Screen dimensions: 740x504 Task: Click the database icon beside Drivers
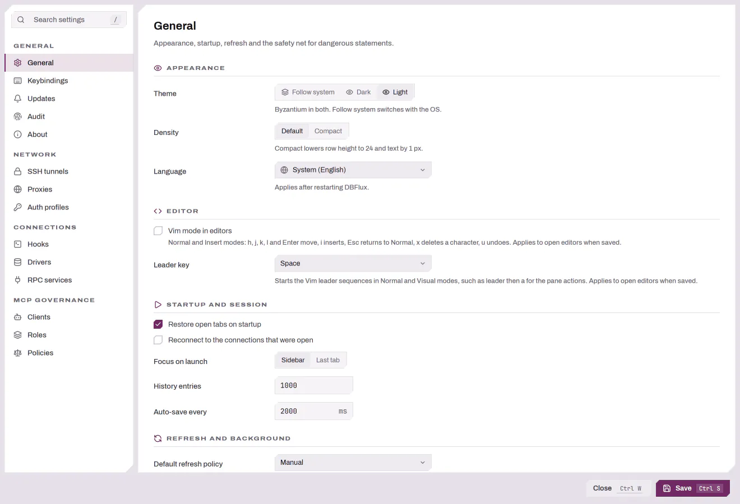click(17, 262)
